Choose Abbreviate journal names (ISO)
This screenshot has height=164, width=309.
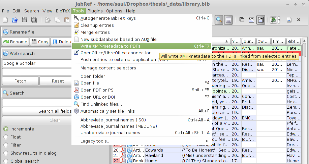(142, 120)
